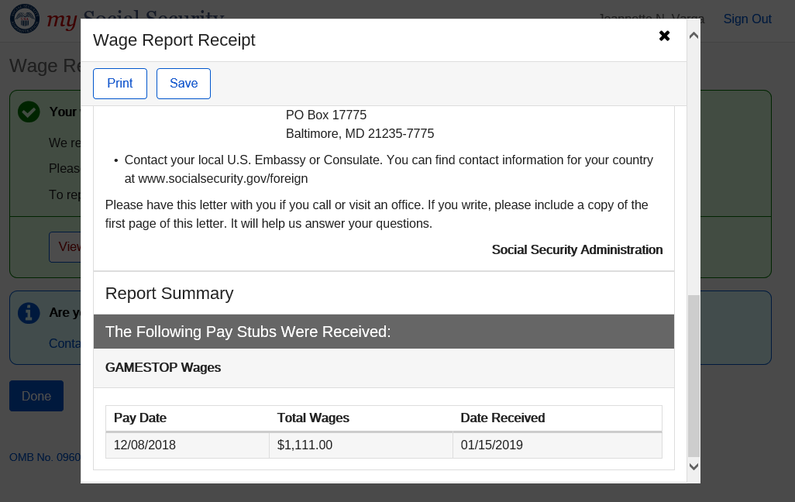Click the Date Received column header
The height and width of the screenshot is (502, 795).
coord(502,418)
